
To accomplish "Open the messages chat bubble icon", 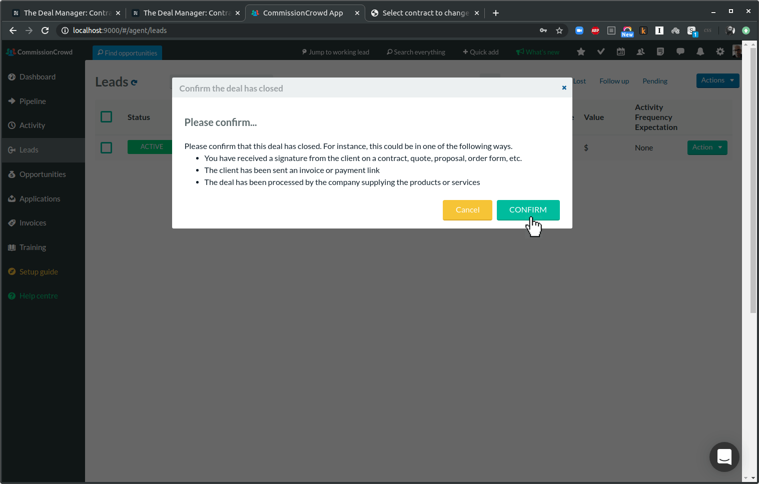I will [x=680, y=51].
